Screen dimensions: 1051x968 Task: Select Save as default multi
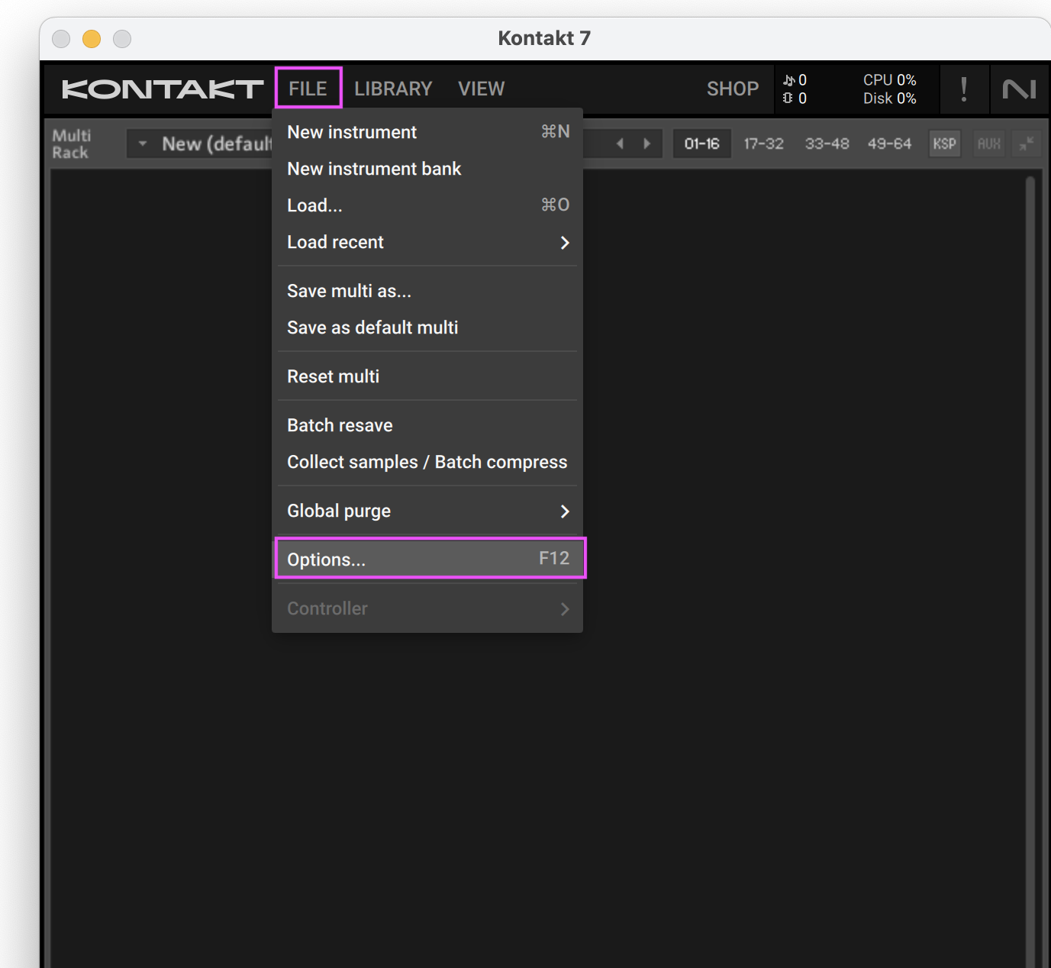(x=427, y=328)
